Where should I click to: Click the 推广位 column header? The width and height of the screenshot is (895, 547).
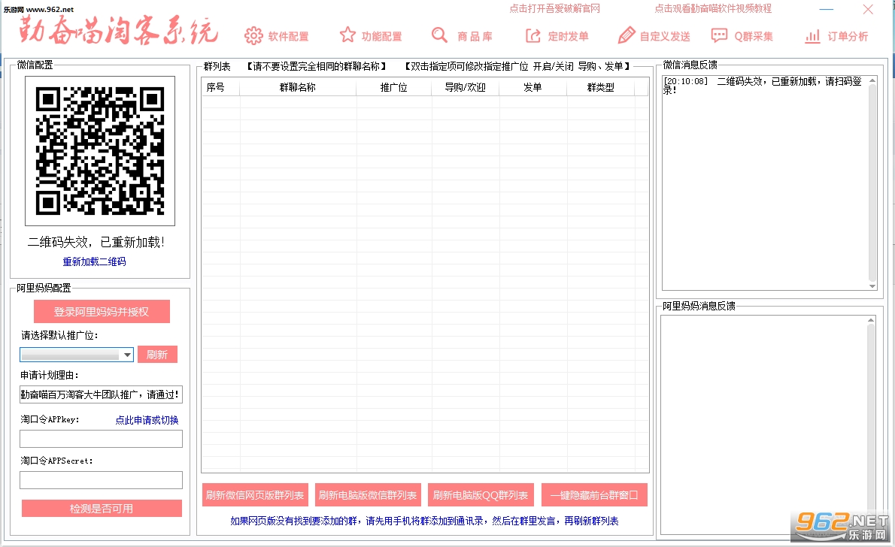click(394, 87)
